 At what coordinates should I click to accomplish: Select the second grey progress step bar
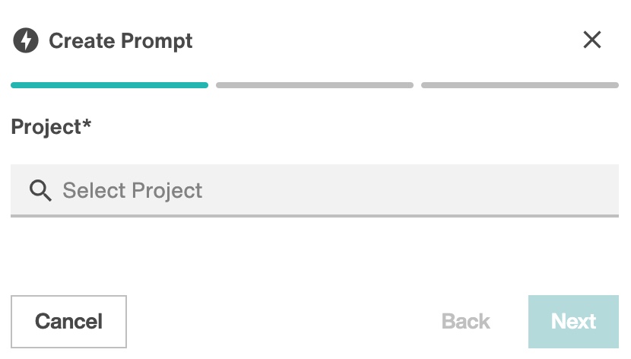[315, 85]
